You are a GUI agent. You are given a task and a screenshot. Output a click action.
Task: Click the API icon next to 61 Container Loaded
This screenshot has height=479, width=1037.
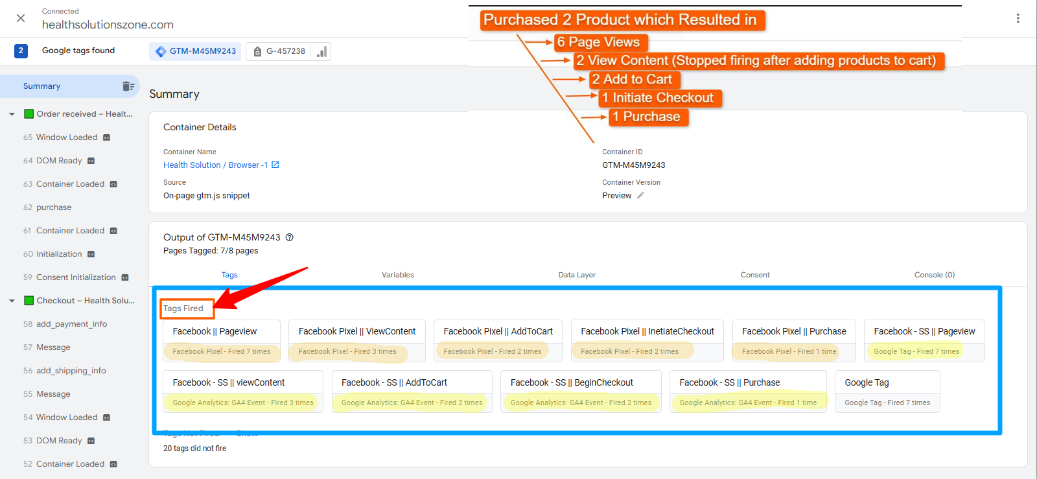point(113,231)
